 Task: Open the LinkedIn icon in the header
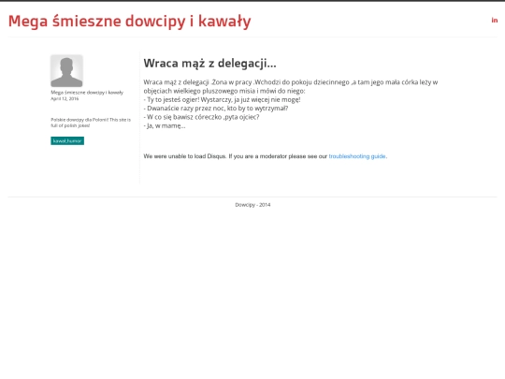[495, 21]
